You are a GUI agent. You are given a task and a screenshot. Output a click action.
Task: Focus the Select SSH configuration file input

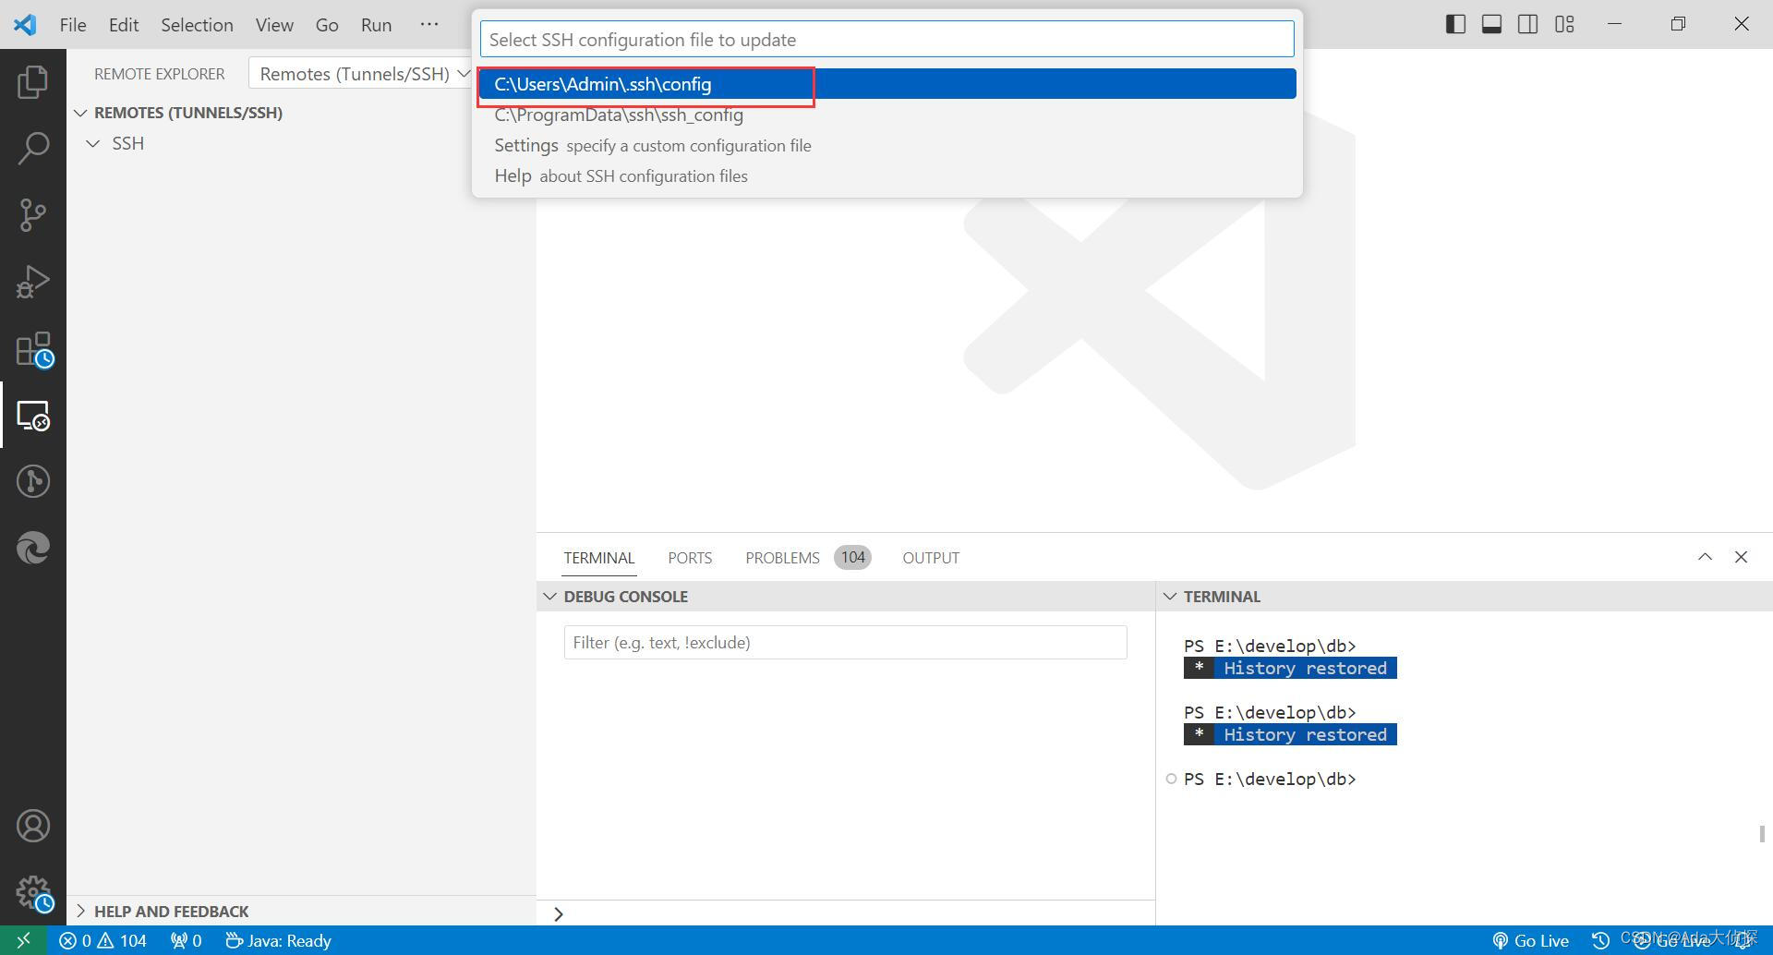(887, 40)
